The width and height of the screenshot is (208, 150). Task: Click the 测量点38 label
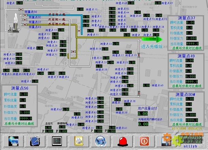(x=158, y=27)
